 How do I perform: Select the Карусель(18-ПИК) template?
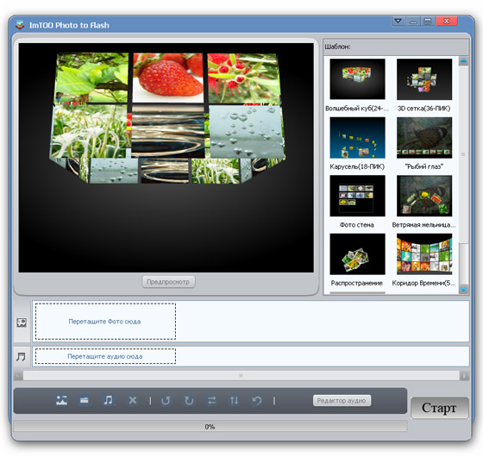pos(357,143)
